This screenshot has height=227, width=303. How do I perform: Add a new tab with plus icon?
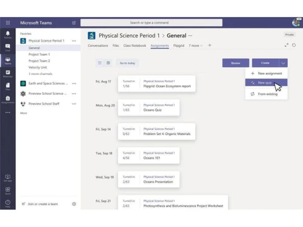pos(210,45)
